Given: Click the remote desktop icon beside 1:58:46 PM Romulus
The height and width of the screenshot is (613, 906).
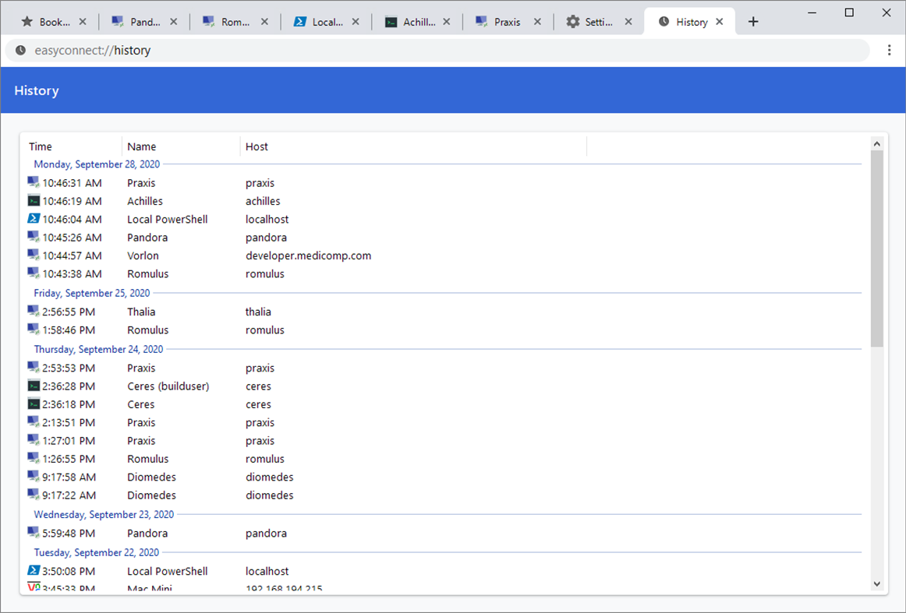Looking at the screenshot, I should point(34,329).
